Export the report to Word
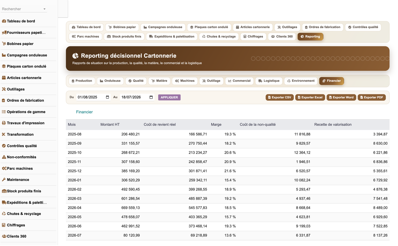This screenshot has height=246, width=398. coord(341,97)
